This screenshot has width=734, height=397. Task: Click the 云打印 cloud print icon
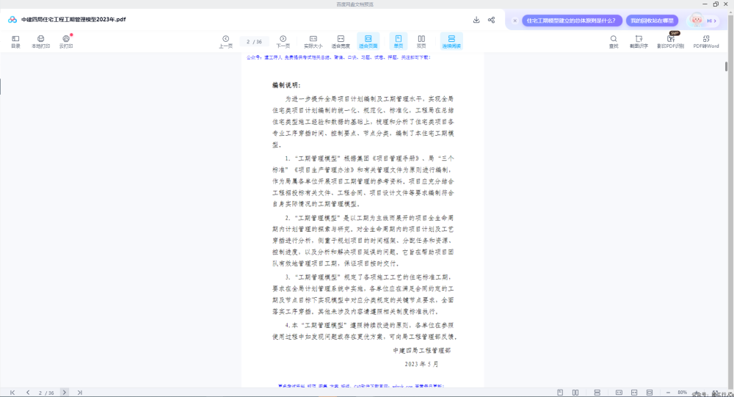pyautogui.click(x=66, y=41)
